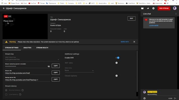Open the SmallGmes bookmark
This screenshot has width=179, height=100.
[130, 3]
